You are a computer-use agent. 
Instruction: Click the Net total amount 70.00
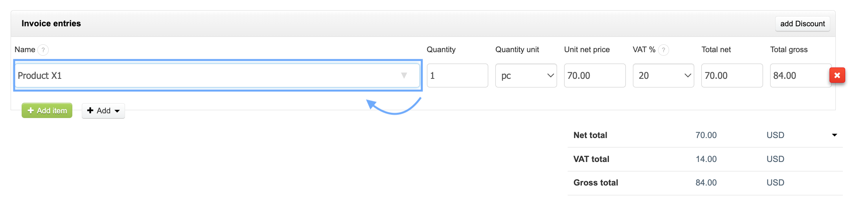point(706,135)
